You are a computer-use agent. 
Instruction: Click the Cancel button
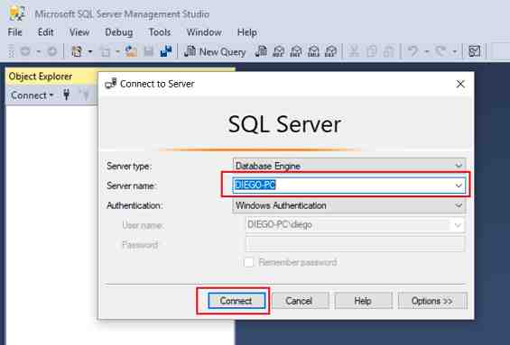tap(300, 301)
